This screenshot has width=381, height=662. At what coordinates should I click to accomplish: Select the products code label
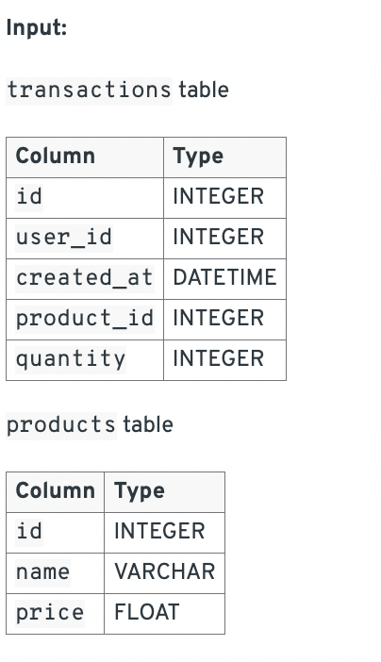point(61,425)
